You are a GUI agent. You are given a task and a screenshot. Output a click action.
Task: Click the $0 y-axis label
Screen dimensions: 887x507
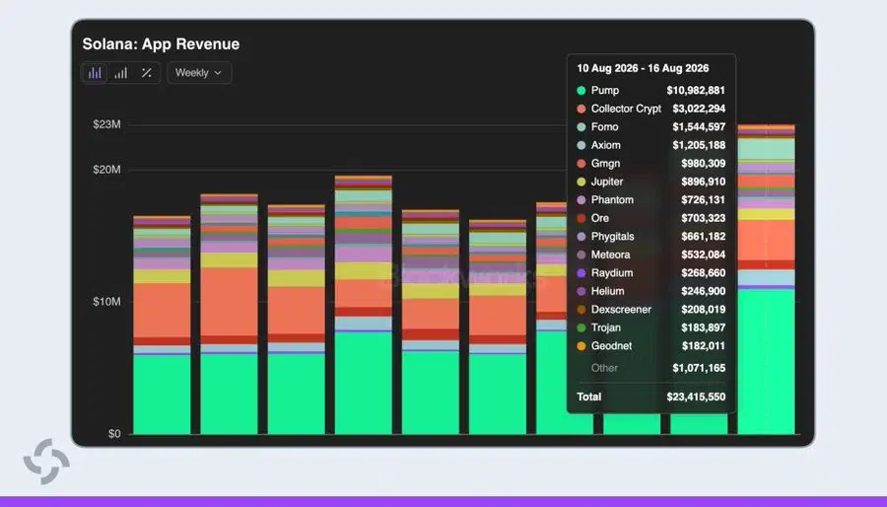tap(114, 434)
